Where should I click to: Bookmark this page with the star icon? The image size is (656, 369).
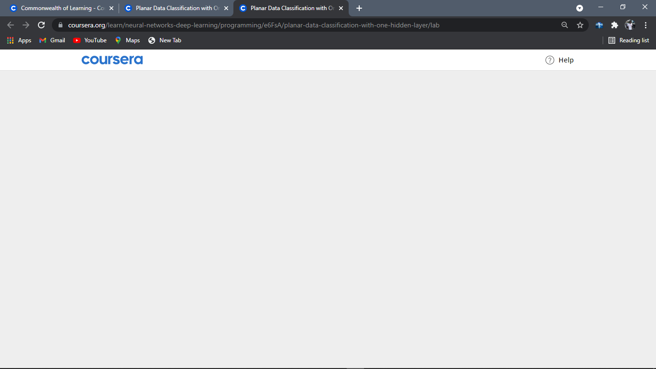click(580, 25)
